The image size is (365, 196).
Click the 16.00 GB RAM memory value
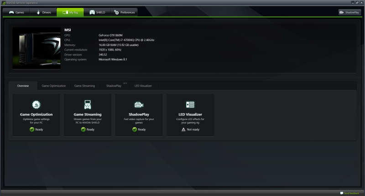click(x=119, y=45)
